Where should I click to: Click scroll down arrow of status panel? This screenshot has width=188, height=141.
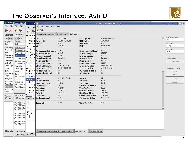coord(163,108)
